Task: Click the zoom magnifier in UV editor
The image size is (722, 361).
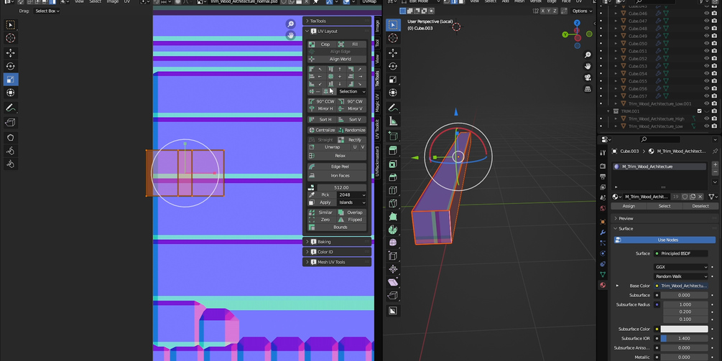Action: pos(290,24)
